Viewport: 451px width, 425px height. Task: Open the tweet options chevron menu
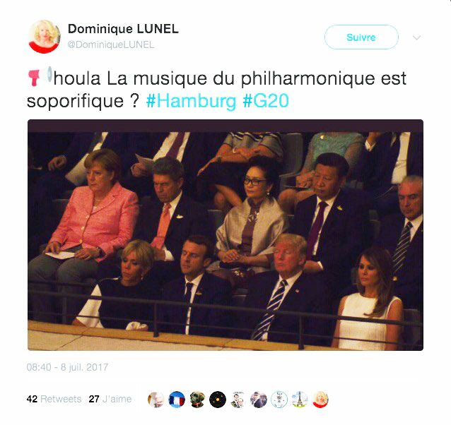(416, 37)
